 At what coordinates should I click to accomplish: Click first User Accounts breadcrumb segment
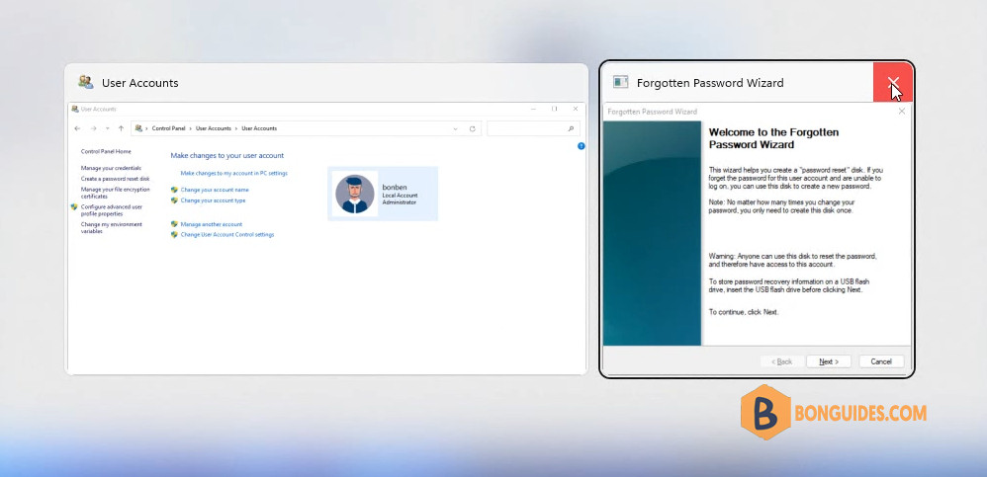pos(214,128)
